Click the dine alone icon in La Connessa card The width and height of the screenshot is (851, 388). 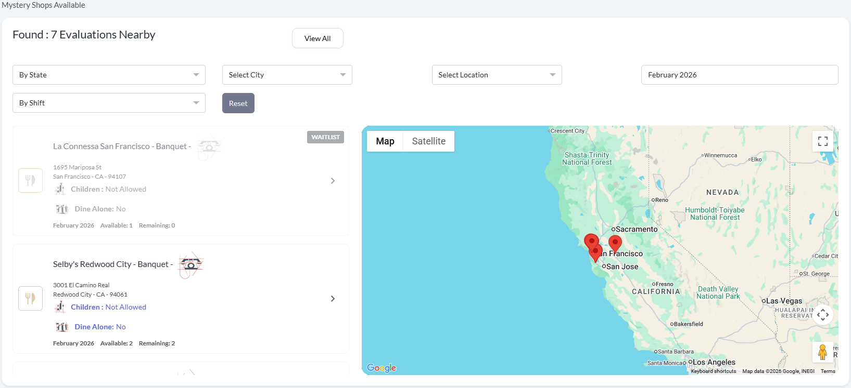62,209
